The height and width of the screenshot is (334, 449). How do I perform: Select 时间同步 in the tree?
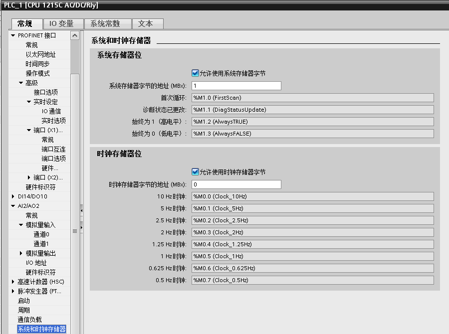coord(37,64)
